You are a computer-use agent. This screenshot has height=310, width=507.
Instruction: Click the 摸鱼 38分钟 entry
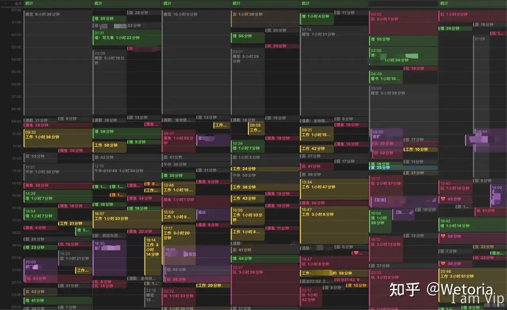[x=58, y=186]
